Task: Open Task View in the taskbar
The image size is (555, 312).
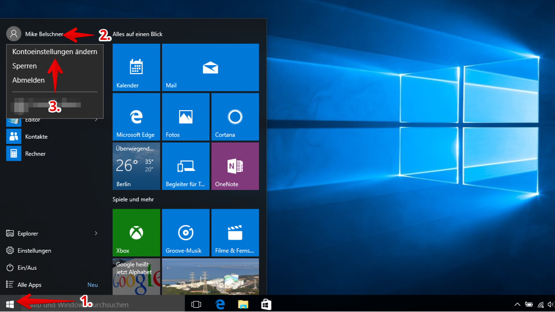Action: tap(196, 304)
